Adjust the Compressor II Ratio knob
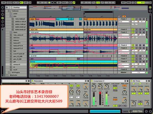153x114 pixels. tap(94, 86)
